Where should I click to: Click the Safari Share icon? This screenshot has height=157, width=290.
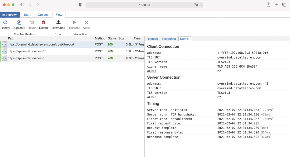tap(268, 5)
